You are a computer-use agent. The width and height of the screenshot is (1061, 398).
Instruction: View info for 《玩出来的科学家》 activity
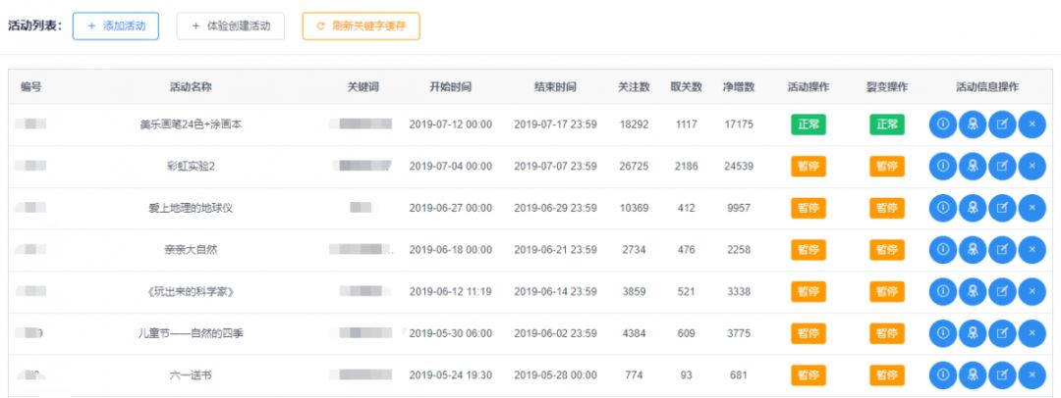click(x=942, y=291)
